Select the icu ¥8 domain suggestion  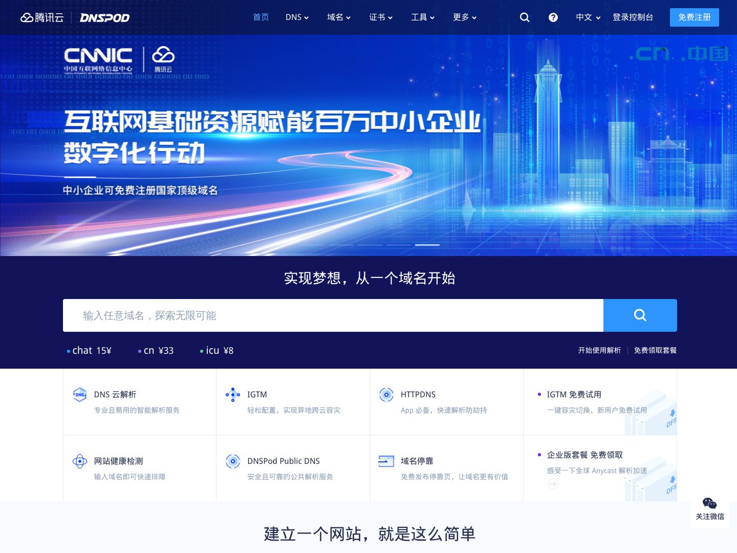click(217, 351)
